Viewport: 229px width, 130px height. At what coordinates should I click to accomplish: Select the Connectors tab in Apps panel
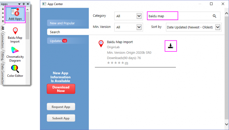(3, 41)
